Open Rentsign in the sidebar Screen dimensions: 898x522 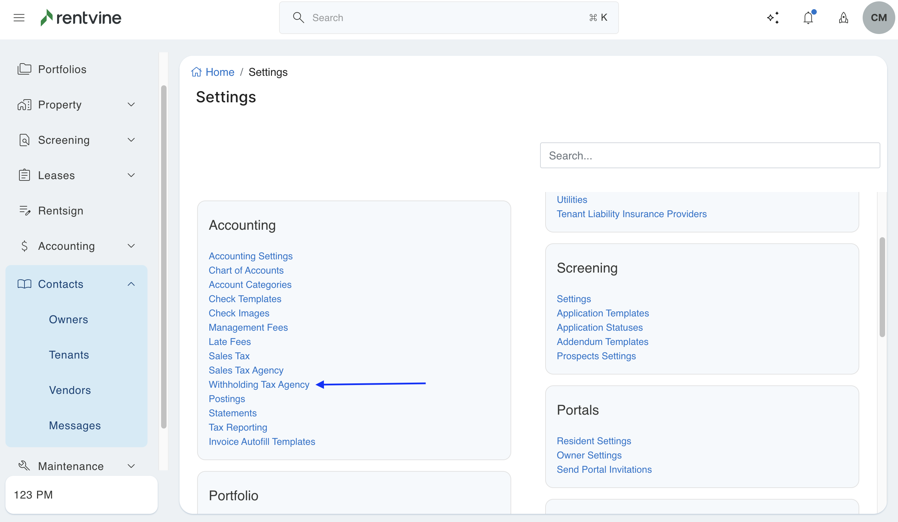tap(61, 211)
